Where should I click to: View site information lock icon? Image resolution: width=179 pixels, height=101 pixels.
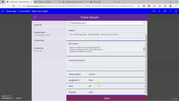click(x=19, y=6)
